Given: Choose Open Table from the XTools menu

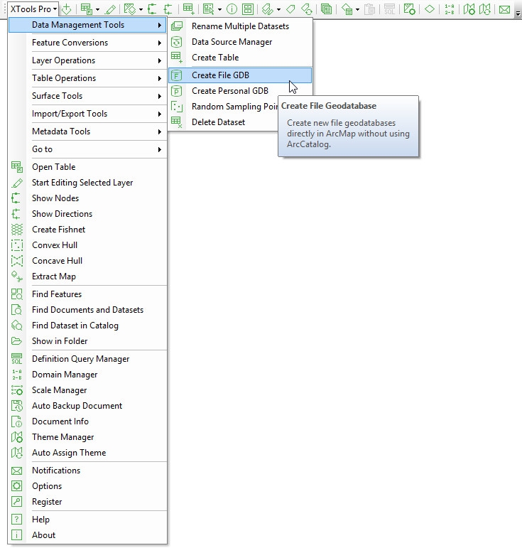Looking at the screenshot, I should coord(87,167).
